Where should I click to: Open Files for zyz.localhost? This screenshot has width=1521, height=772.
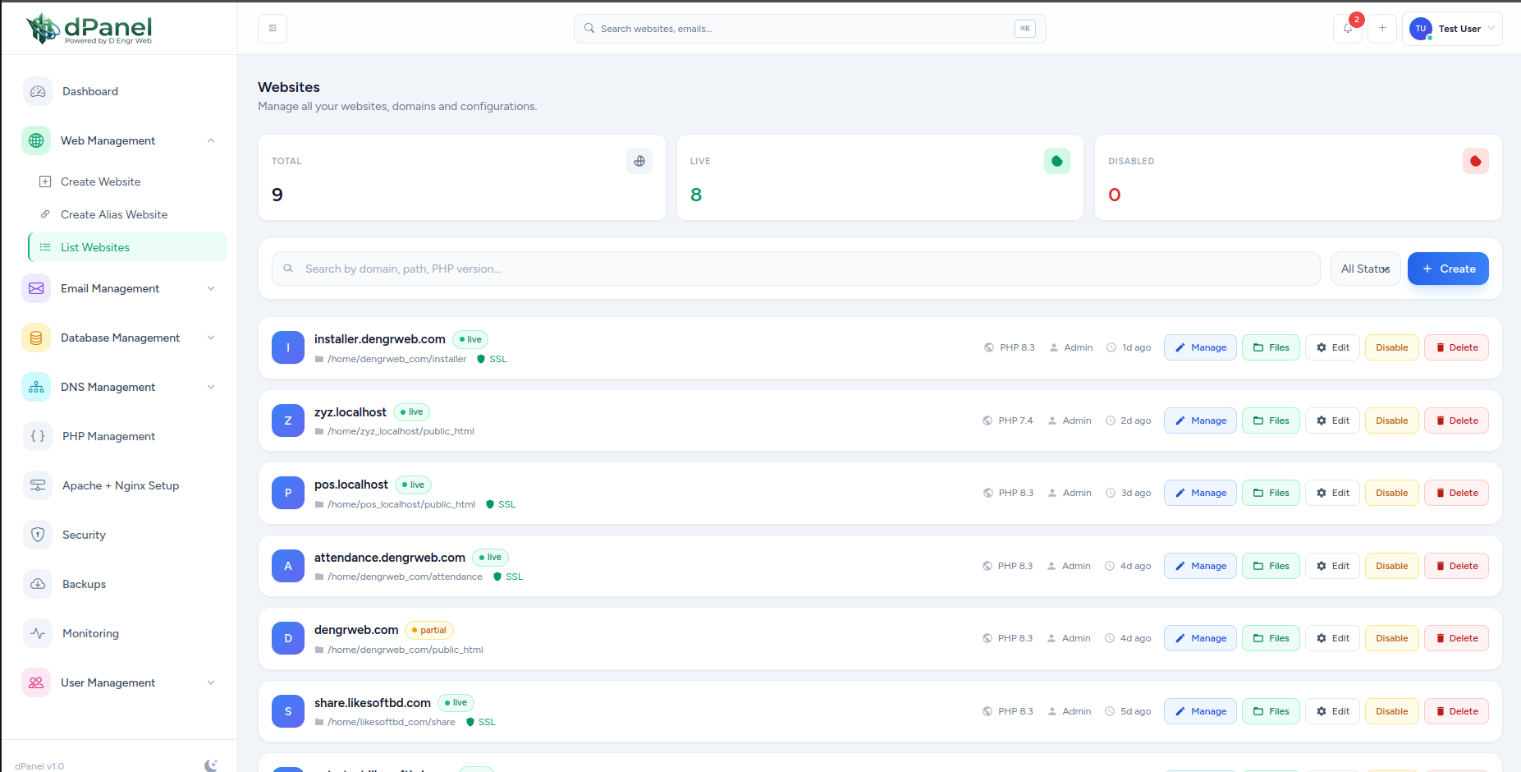coord(1271,420)
